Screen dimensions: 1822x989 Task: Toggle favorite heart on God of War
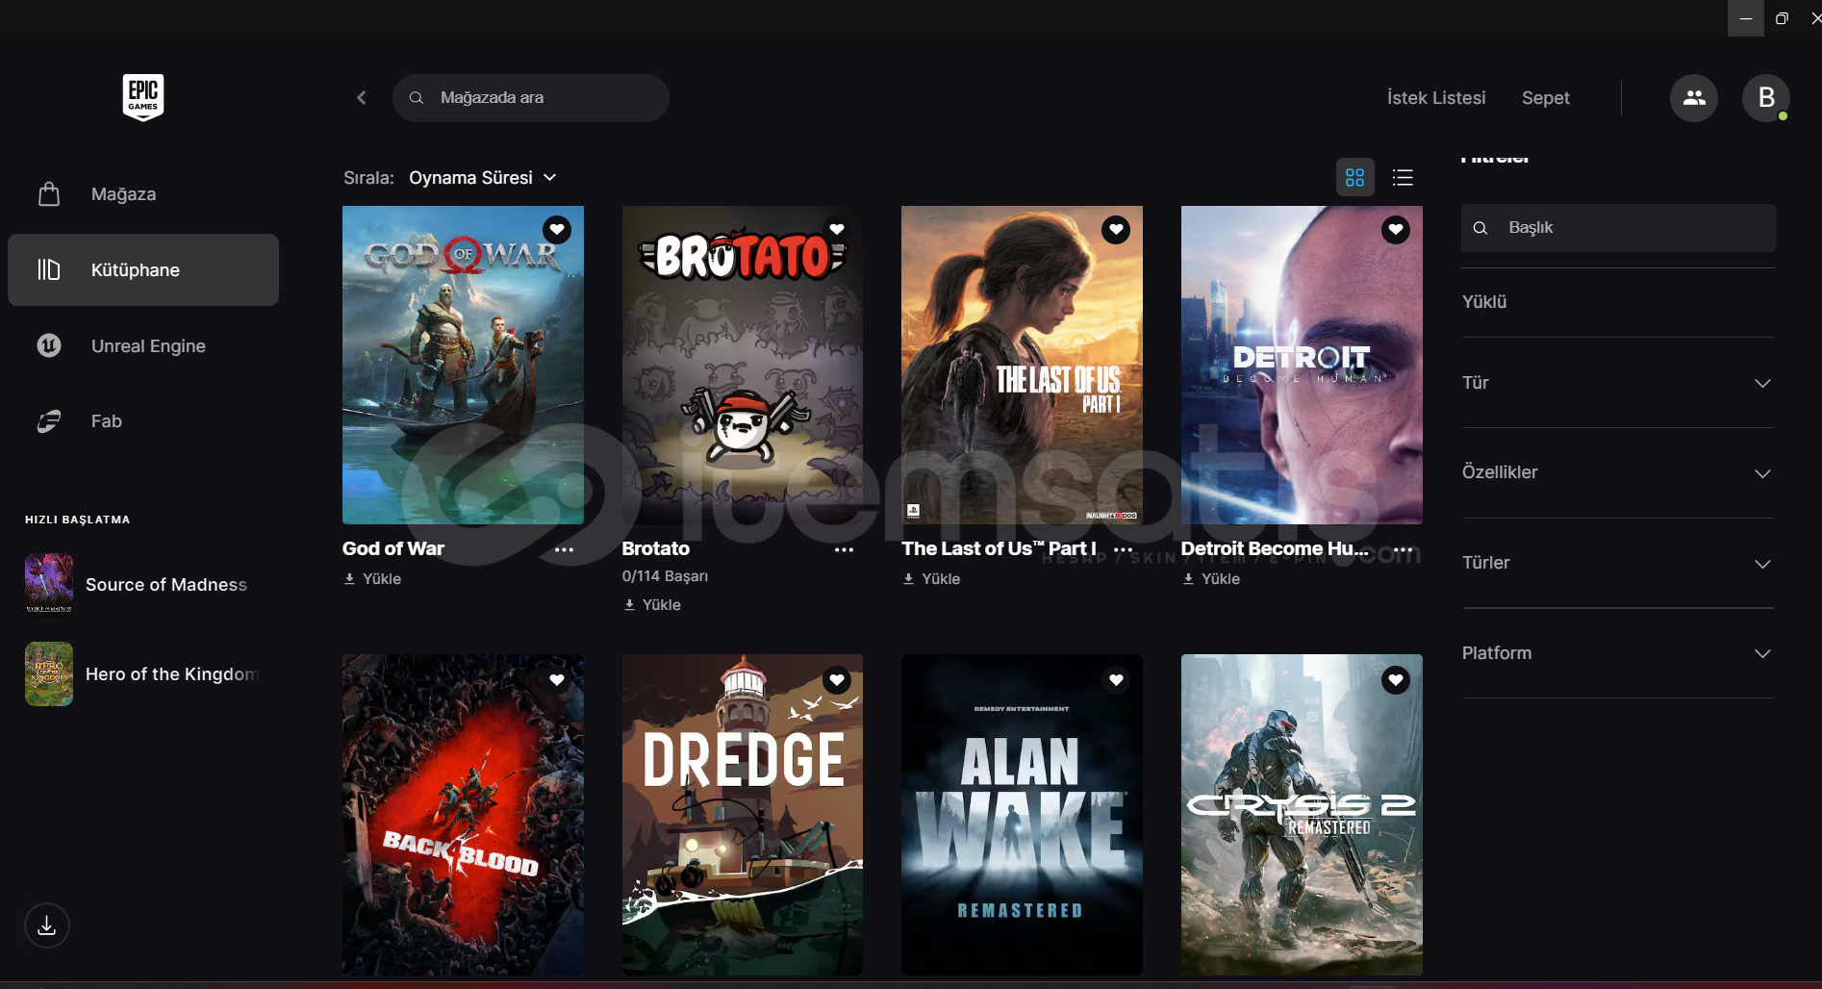pyautogui.click(x=557, y=230)
